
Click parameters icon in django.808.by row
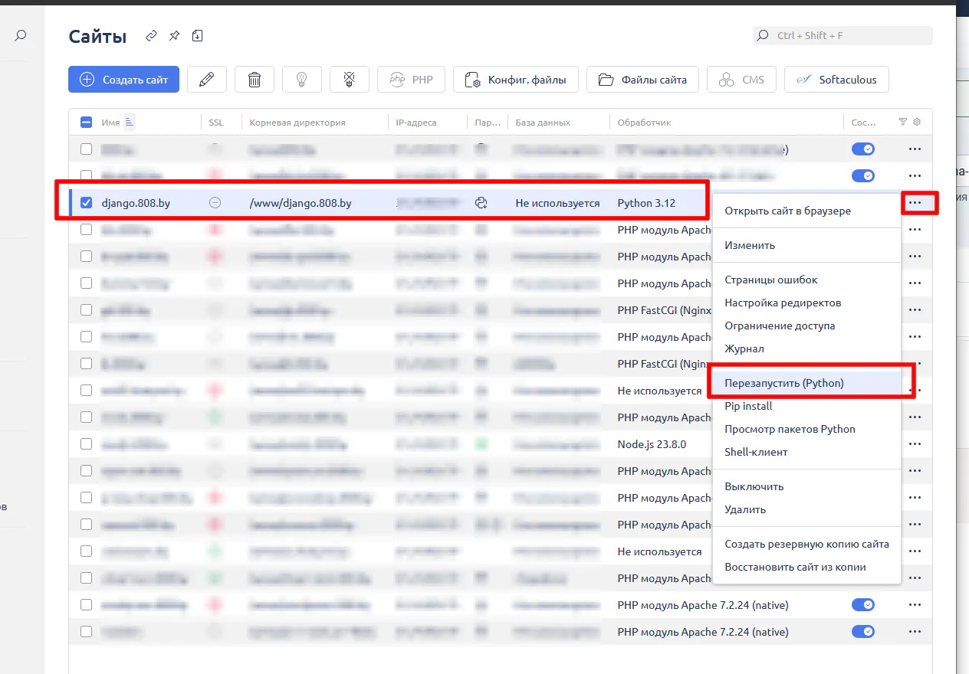pos(481,203)
